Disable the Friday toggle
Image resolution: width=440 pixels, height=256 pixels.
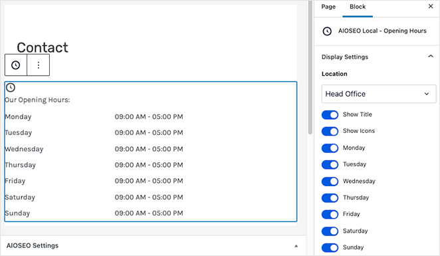[x=330, y=215]
